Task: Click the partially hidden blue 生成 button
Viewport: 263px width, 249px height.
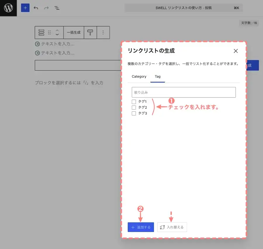Action: tap(252, 65)
